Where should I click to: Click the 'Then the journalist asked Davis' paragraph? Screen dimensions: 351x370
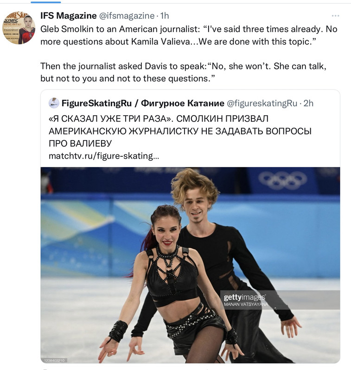(x=183, y=72)
